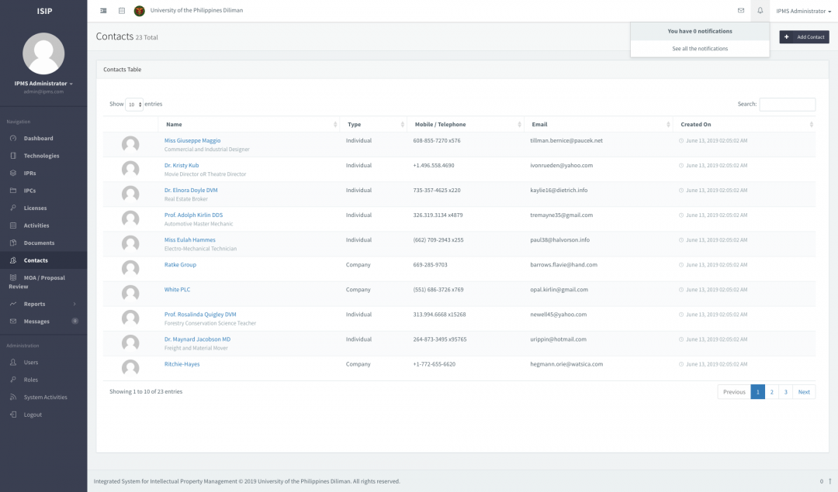Open the show entries count dropdown
Viewport: 838px width, 492px height.
pos(134,105)
